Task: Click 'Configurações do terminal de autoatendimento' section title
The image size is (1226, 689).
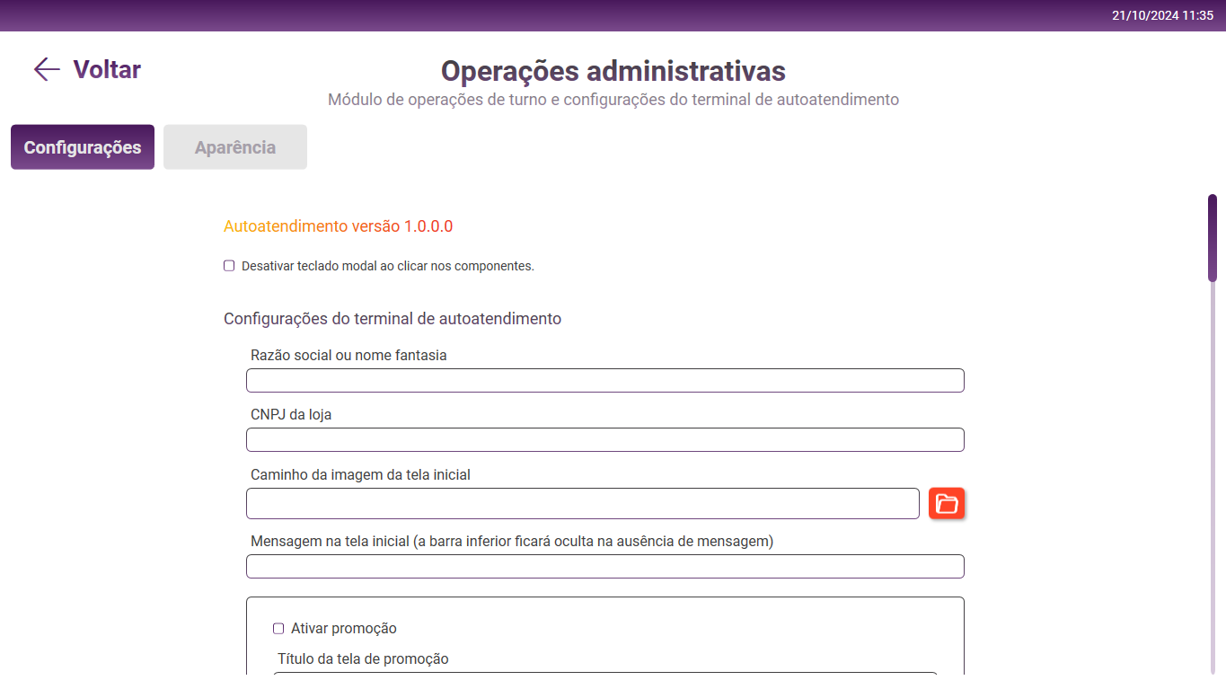Action: (x=392, y=319)
